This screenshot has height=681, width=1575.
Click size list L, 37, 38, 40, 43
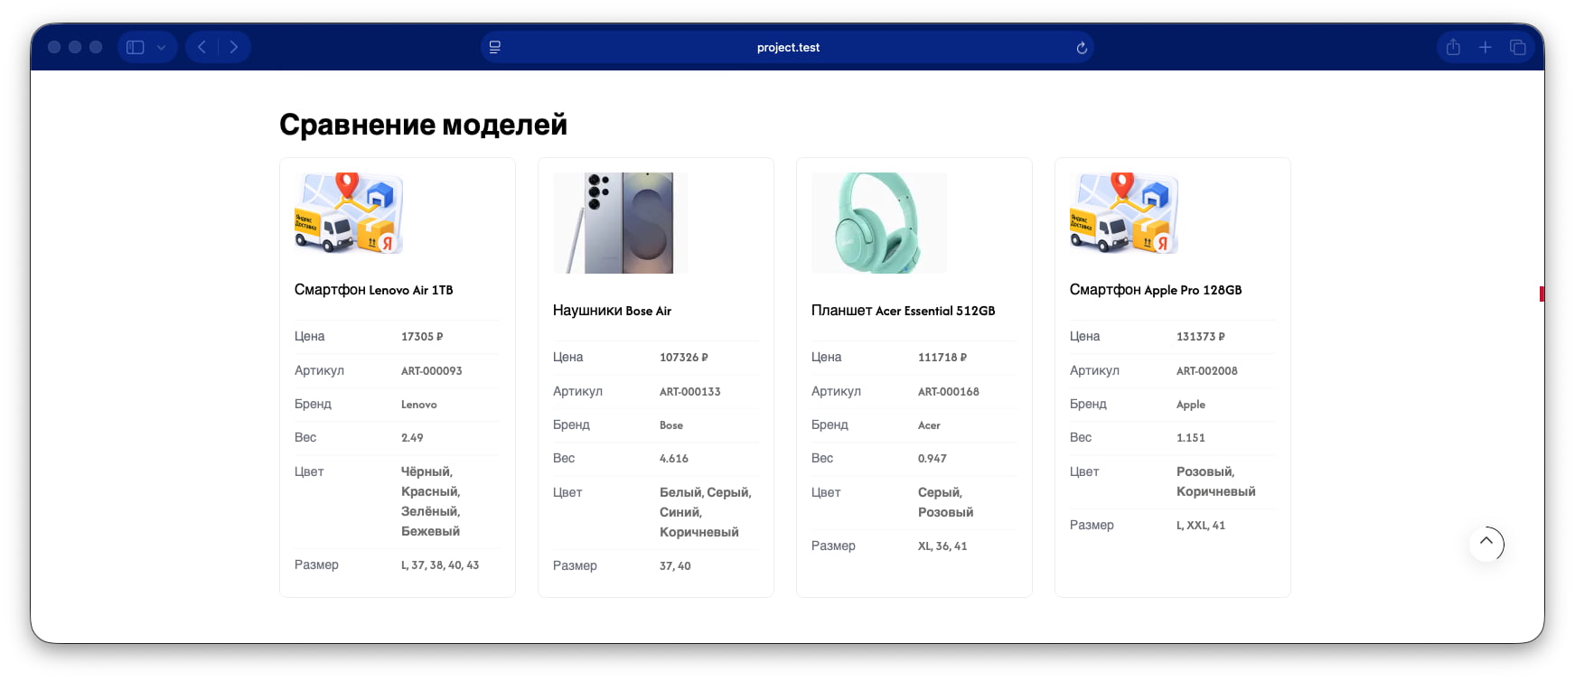pyautogui.click(x=440, y=564)
